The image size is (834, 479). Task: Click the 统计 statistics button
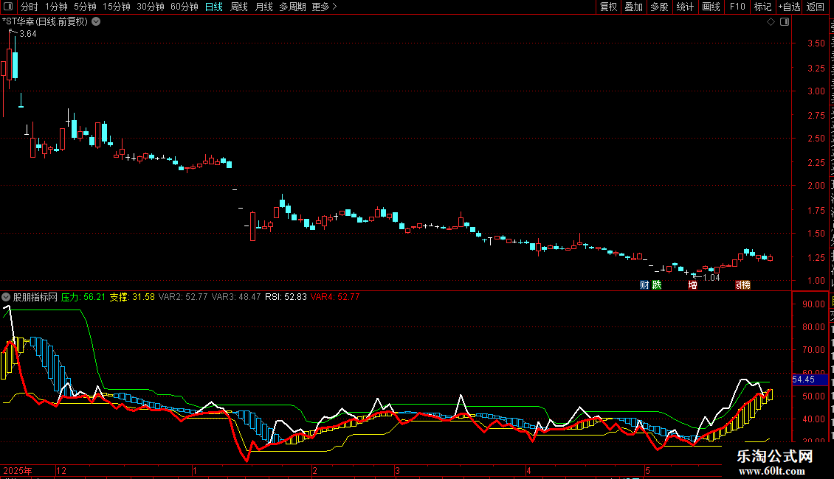coord(685,7)
